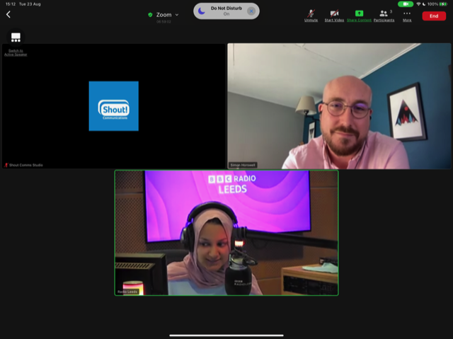Open the More options menu
This screenshot has width=453, height=339.
pyautogui.click(x=407, y=16)
